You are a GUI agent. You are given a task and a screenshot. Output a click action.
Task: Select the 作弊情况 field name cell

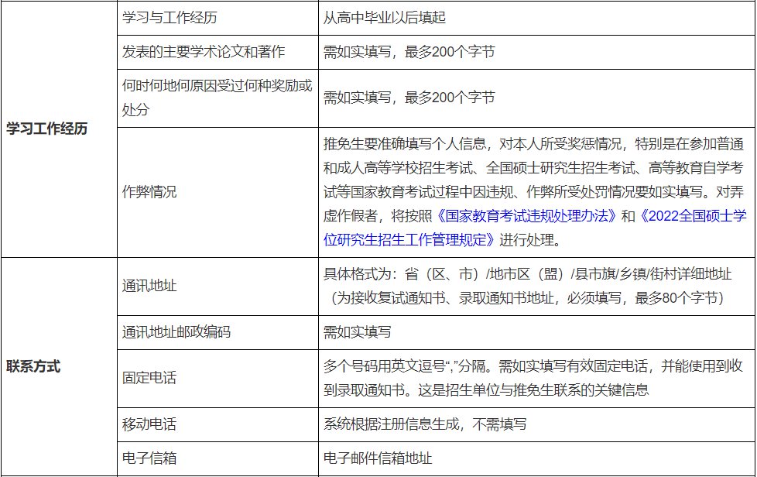click(x=149, y=192)
